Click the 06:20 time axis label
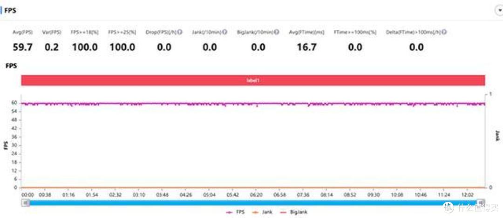The width and height of the screenshot is (503, 218). (256, 195)
